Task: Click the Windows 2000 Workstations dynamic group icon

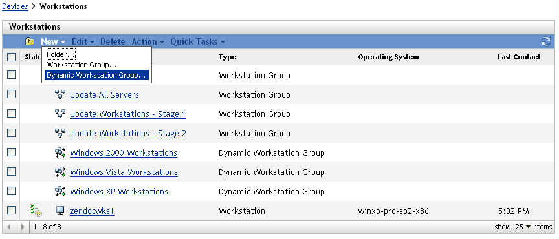Action: pos(60,153)
